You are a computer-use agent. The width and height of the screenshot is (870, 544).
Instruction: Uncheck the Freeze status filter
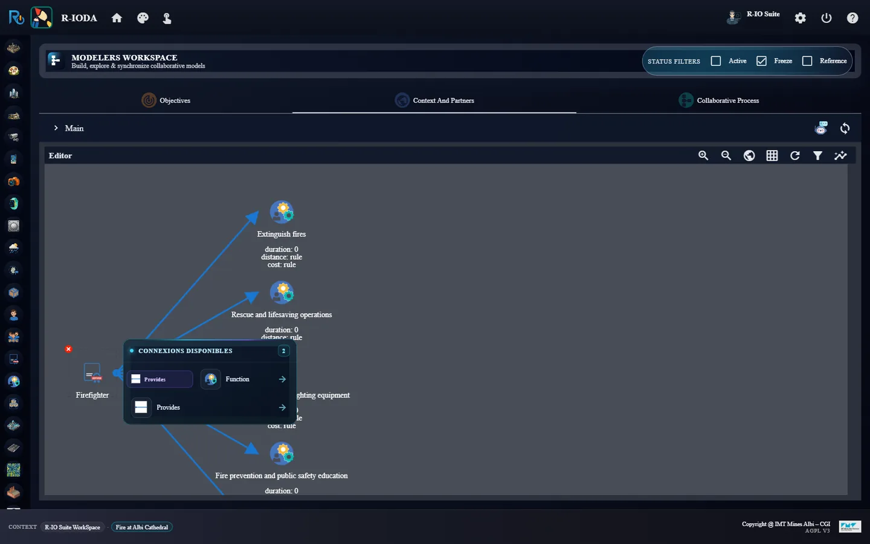pos(761,61)
